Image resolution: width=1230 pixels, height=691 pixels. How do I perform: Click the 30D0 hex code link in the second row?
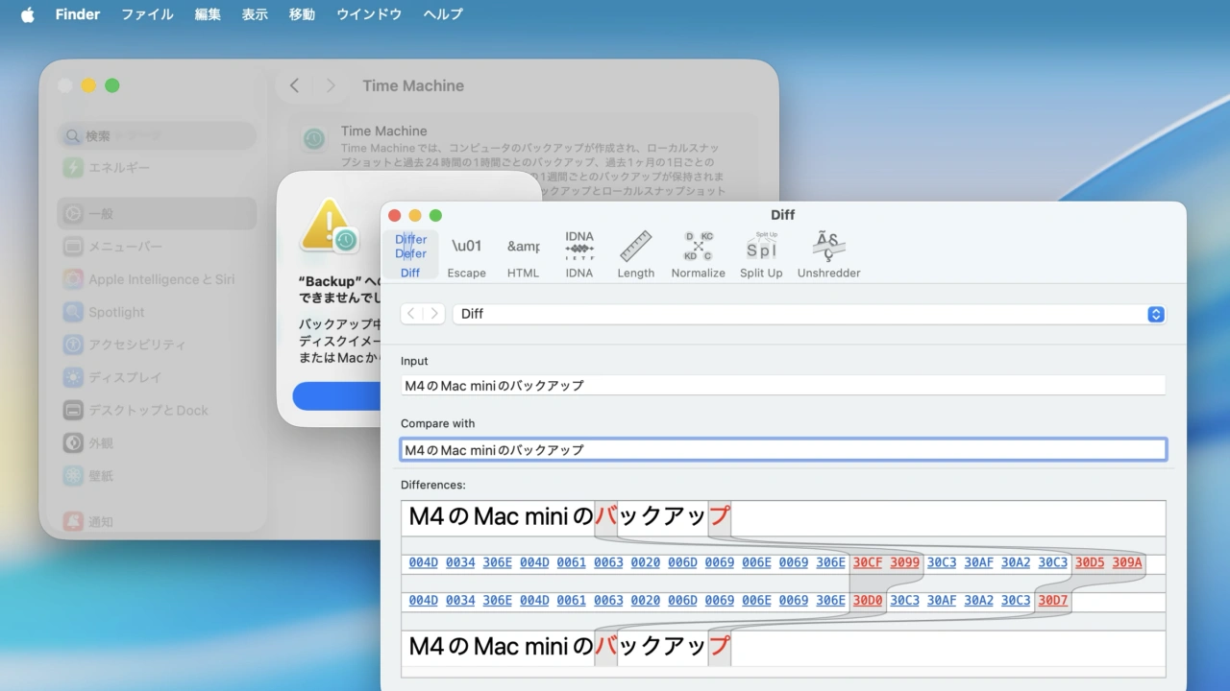868,600
